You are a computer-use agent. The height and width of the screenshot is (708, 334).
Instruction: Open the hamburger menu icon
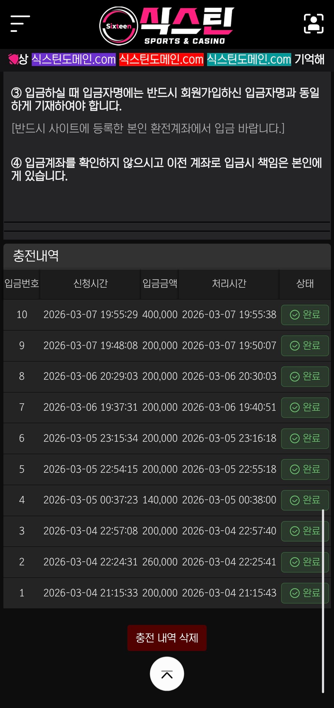point(20,24)
